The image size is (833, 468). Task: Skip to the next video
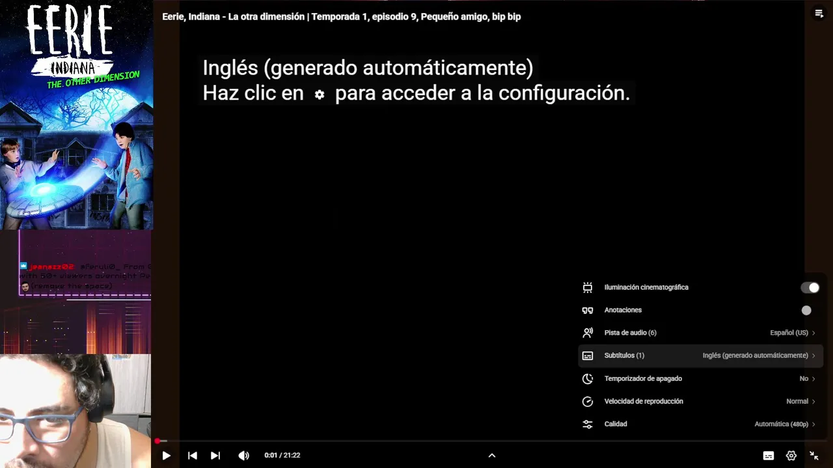pyautogui.click(x=215, y=456)
